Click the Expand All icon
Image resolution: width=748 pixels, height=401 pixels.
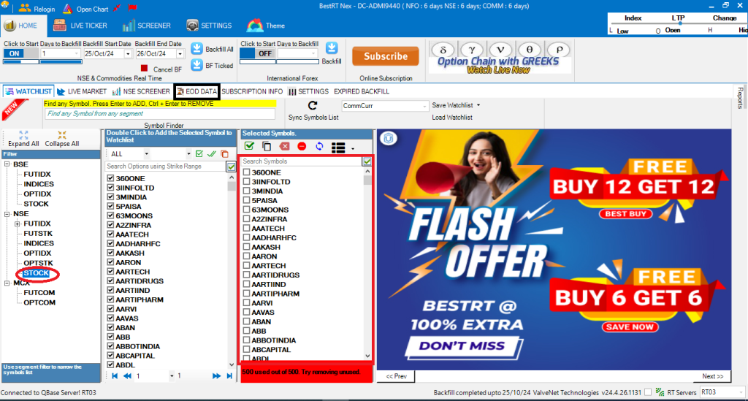click(x=23, y=135)
